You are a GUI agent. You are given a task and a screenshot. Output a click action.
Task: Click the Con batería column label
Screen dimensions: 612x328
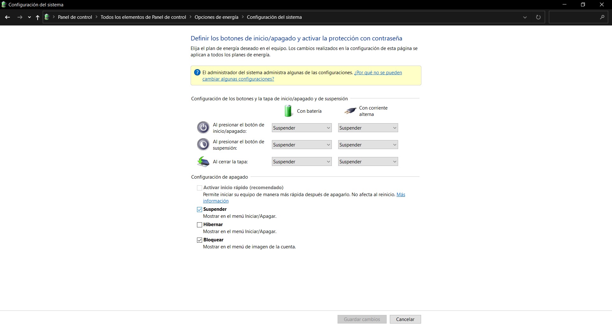pos(309,111)
